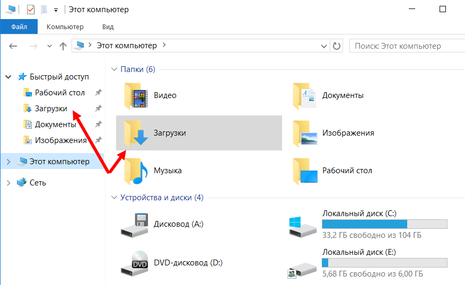Viewport: 465px width, 285px height.
Task: Collapse the Быстрый доступ tree node
Action: [x=8, y=77]
